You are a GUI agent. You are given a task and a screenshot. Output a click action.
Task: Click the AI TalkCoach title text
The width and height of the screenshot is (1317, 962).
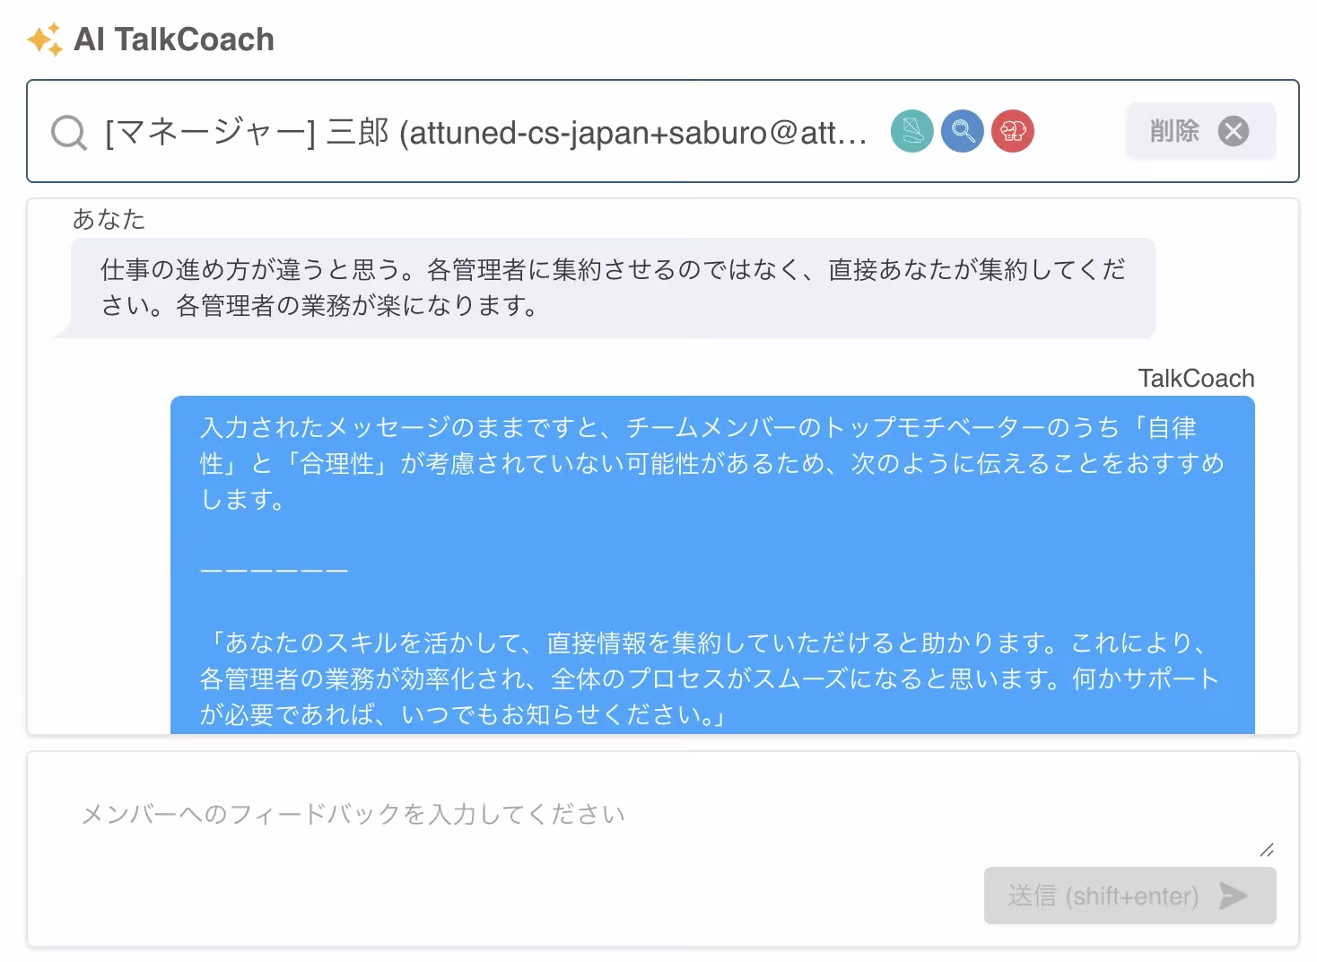[x=176, y=39]
